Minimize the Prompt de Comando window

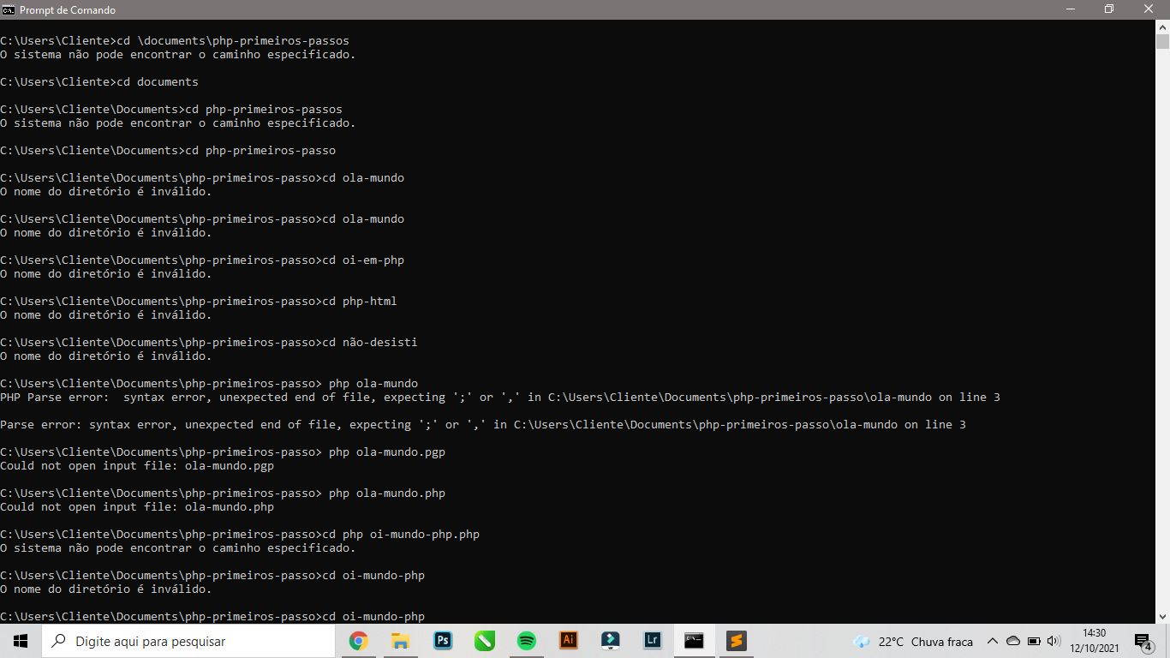click(1070, 9)
